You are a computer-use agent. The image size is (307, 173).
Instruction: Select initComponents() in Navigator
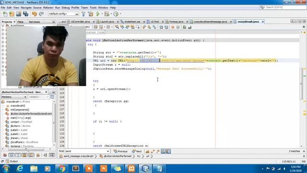point(20,110)
